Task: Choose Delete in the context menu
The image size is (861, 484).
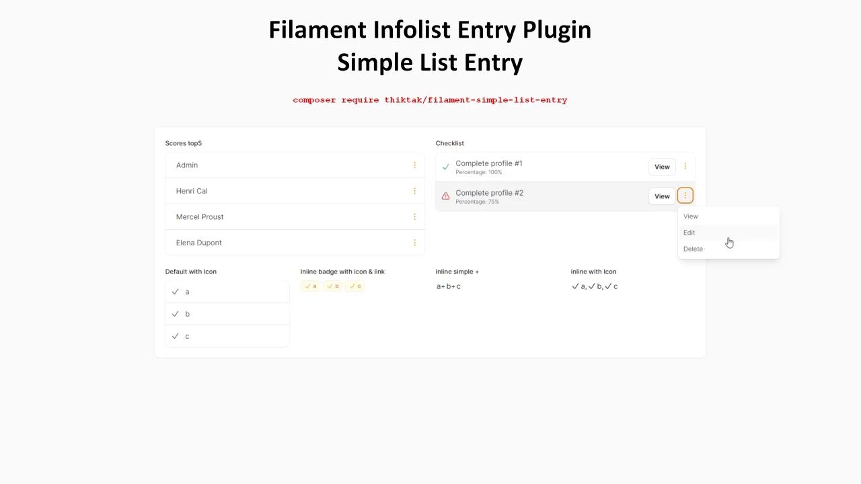Action: point(693,249)
